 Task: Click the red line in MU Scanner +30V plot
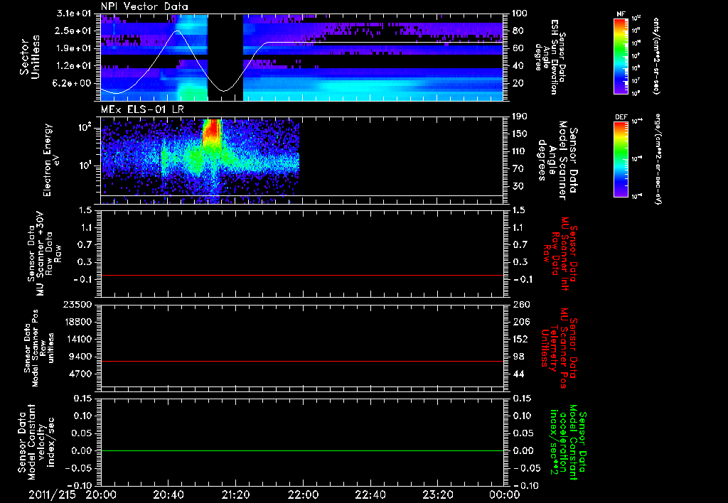[x=302, y=275]
